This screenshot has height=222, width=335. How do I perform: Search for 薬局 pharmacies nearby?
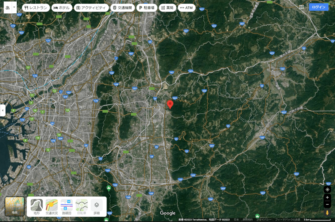pos(167,8)
